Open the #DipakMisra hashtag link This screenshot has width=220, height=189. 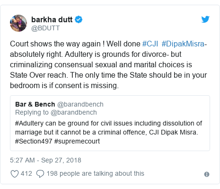[183, 44]
